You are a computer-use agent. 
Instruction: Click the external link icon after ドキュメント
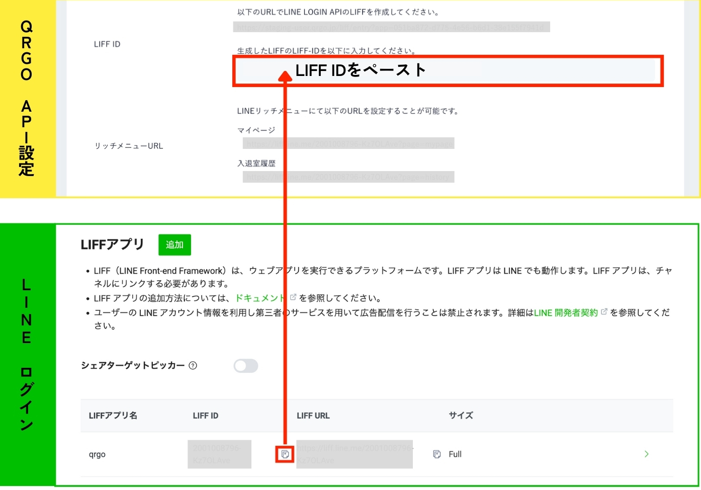click(293, 297)
